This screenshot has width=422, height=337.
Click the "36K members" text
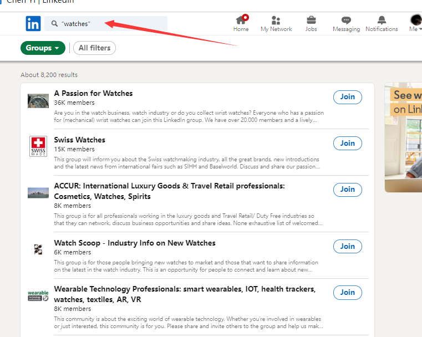pos(74,103)
